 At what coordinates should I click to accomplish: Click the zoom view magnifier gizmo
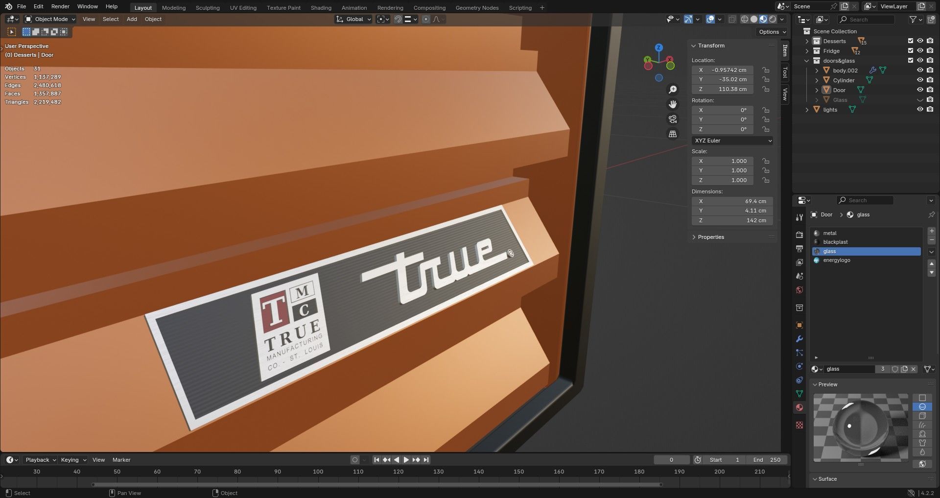coord(673,90)
